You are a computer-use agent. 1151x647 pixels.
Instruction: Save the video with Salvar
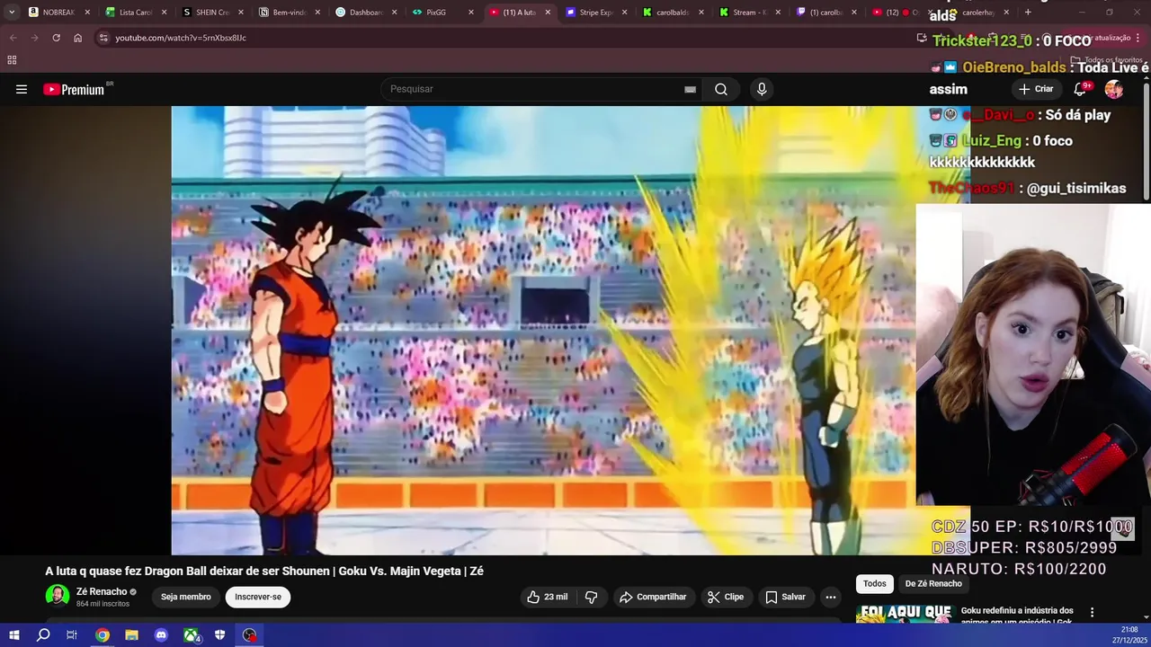tap(785, 597)
